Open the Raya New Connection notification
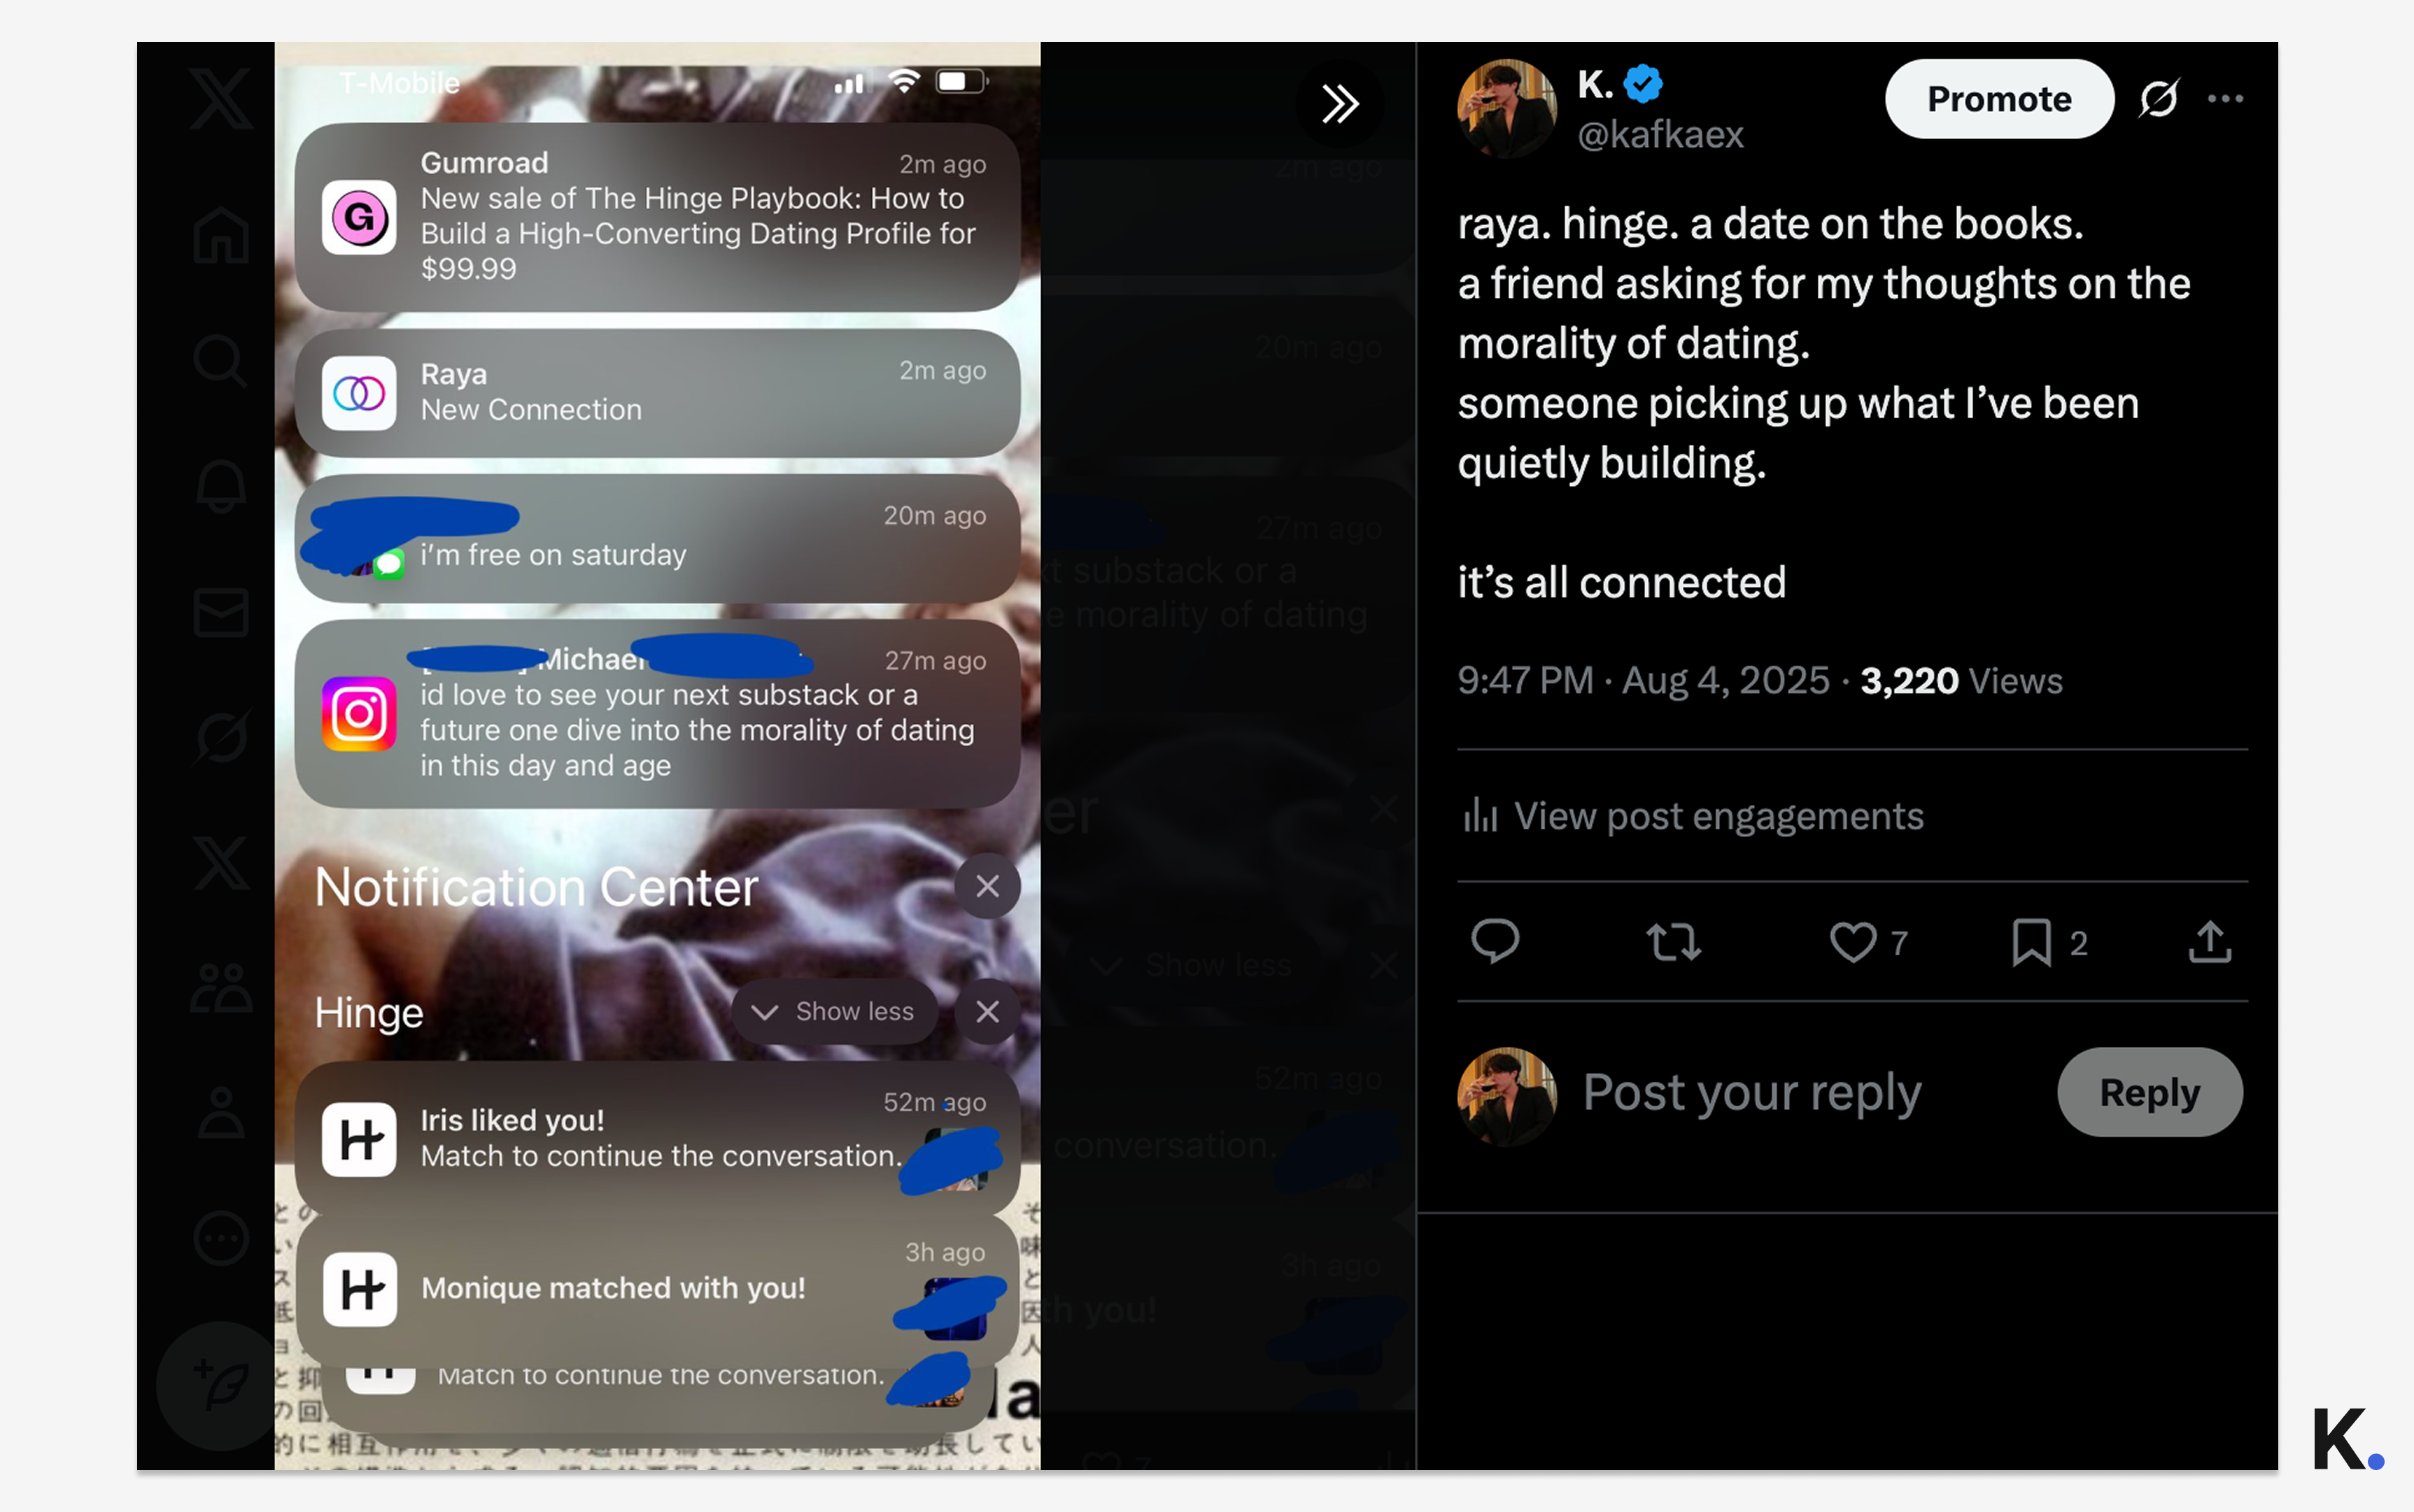Screen dimensions: 2414x1512 (x=657, y=393)
